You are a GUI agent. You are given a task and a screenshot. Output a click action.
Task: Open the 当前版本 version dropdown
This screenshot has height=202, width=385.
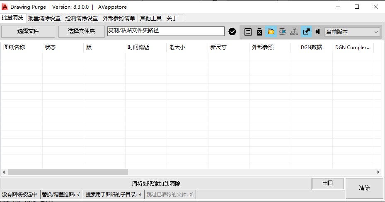(352, 32)
